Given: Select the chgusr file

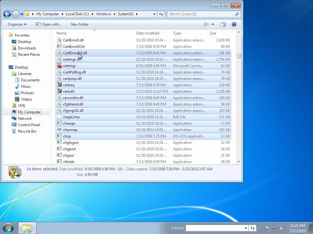Looking at the screenshot, I should coord(143,155).
